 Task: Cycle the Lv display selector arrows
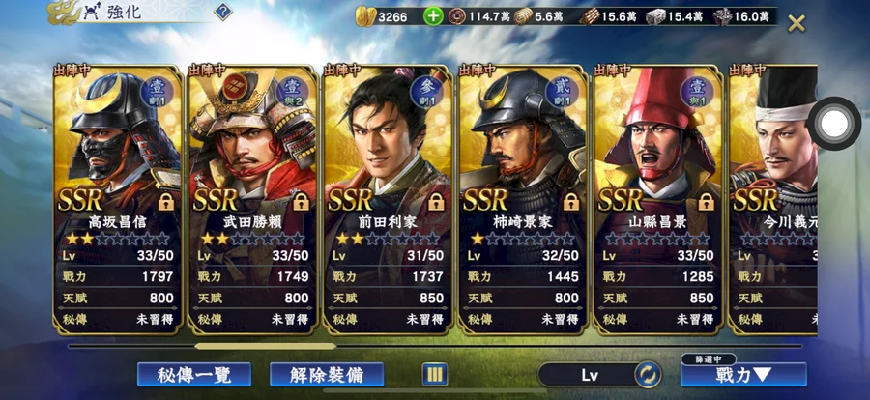pos(647,375)
